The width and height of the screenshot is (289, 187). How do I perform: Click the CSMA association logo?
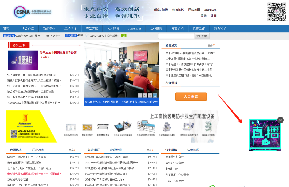click(32, 12)
